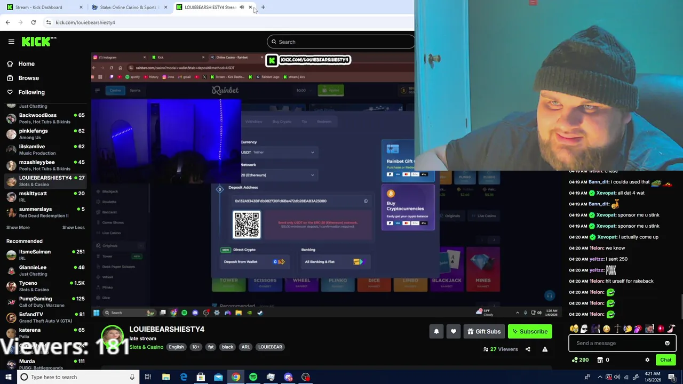The height and width of the screenshot is (384, 683).
Task: Report the stream with warning icon
Action: [x=545, y=349]
